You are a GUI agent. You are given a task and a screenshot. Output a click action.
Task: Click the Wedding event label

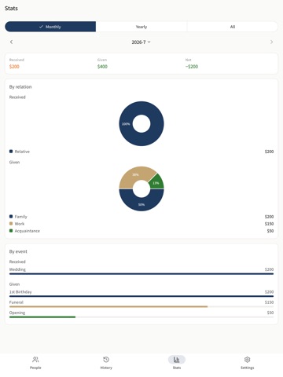17,269
